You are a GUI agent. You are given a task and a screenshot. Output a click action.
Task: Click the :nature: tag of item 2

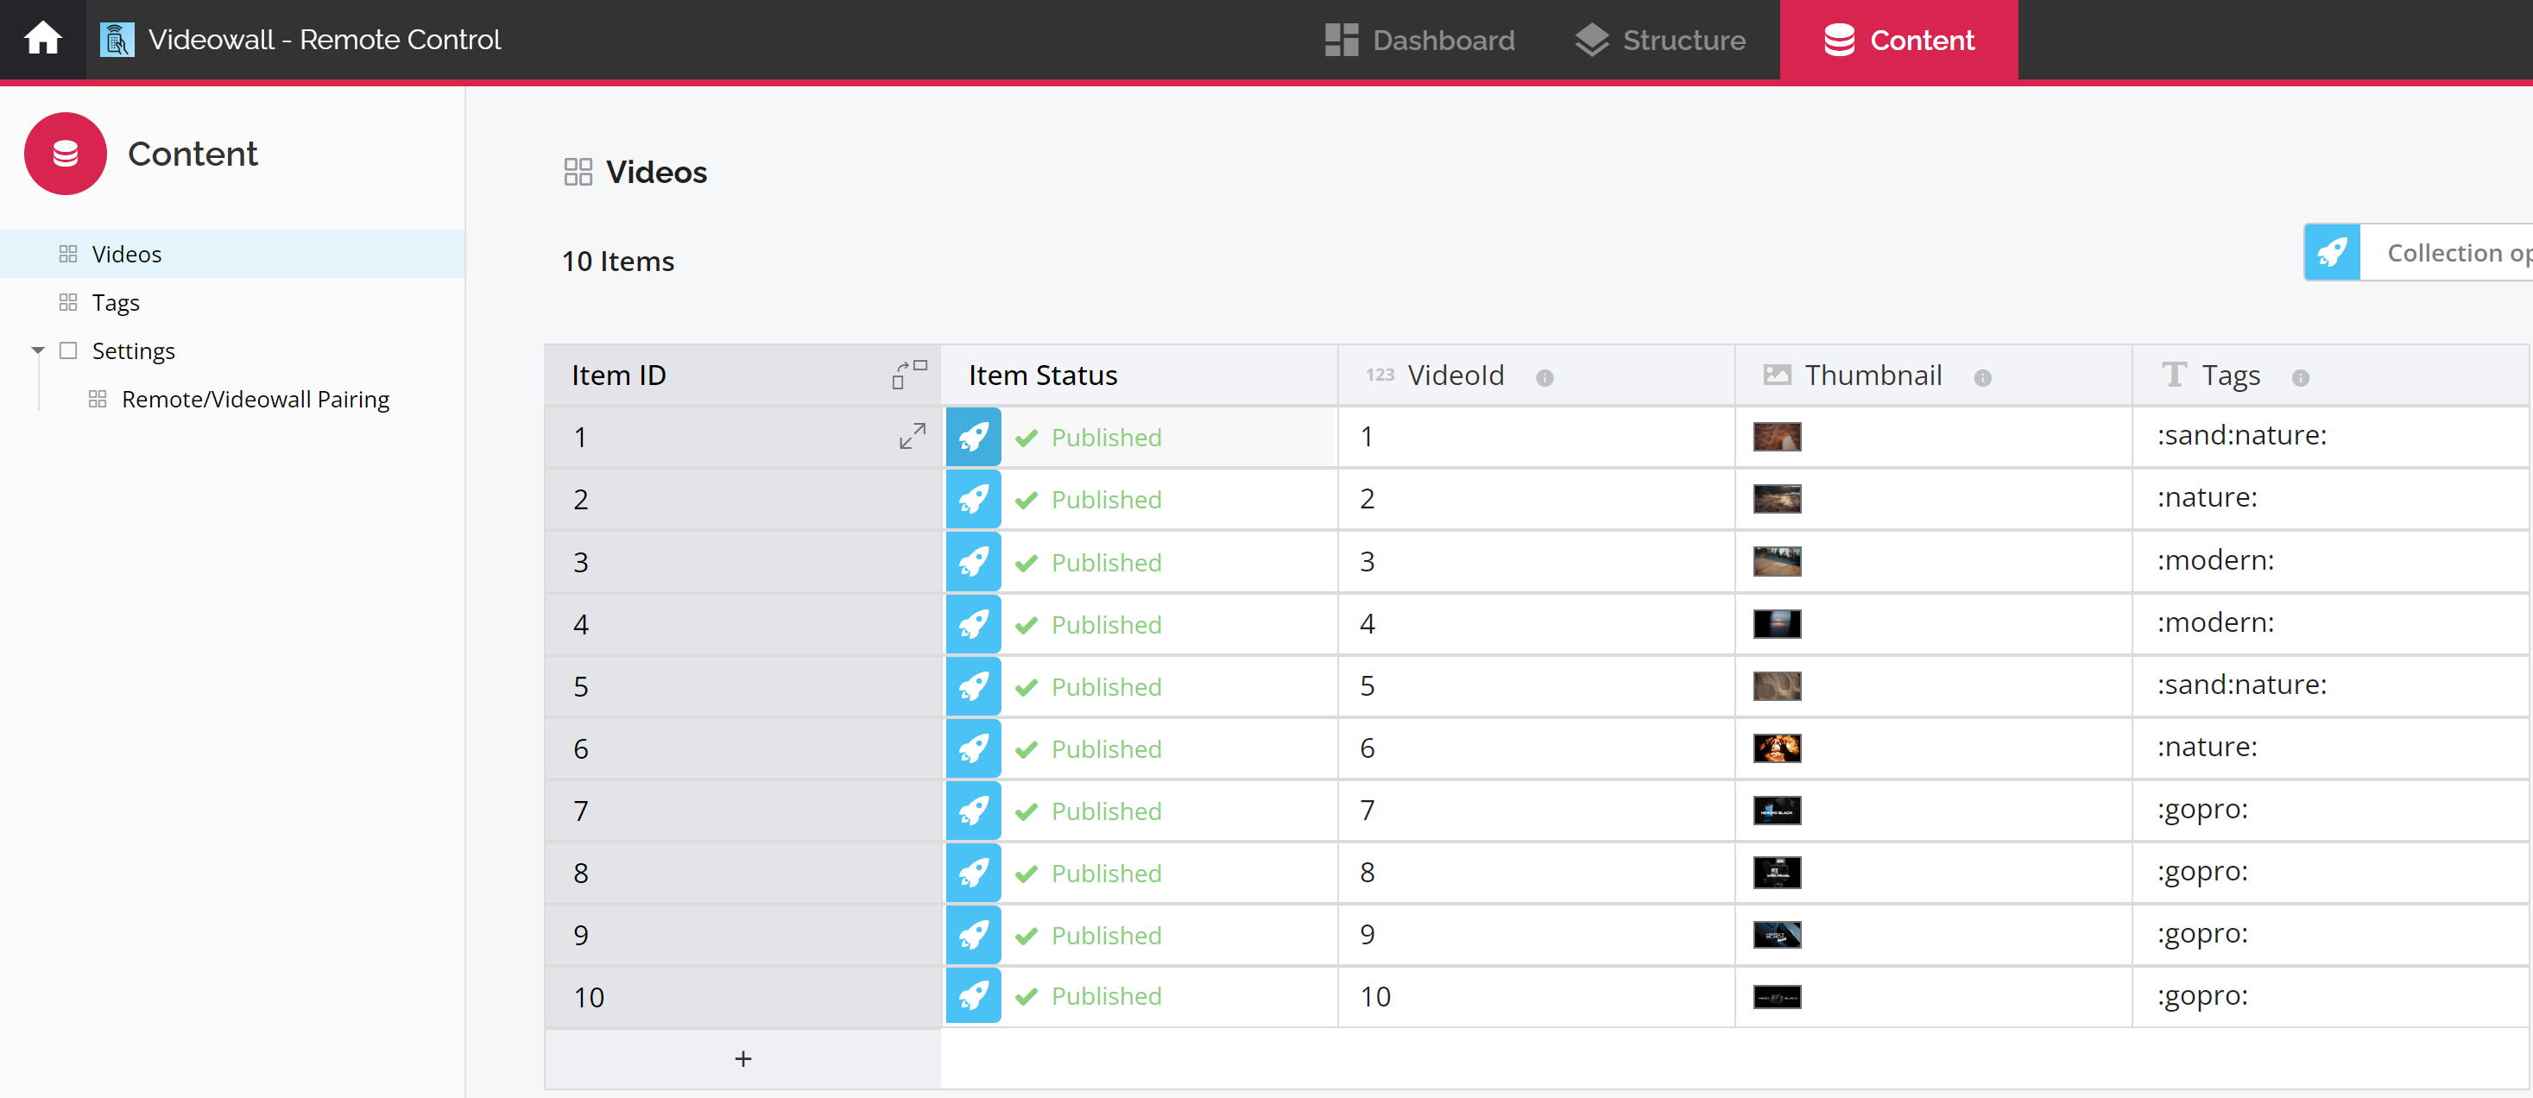tap(2207, 497)
